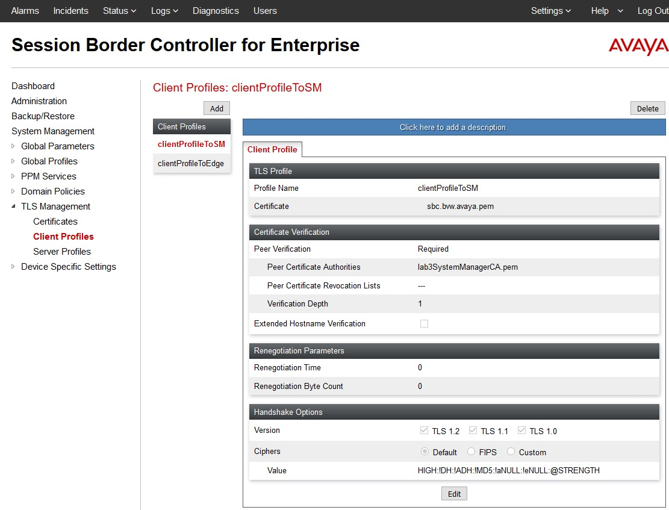Toggle TLS 1.0 version checkbox
The width and height of the screenshot is (669, 510).
pos(521,430)
